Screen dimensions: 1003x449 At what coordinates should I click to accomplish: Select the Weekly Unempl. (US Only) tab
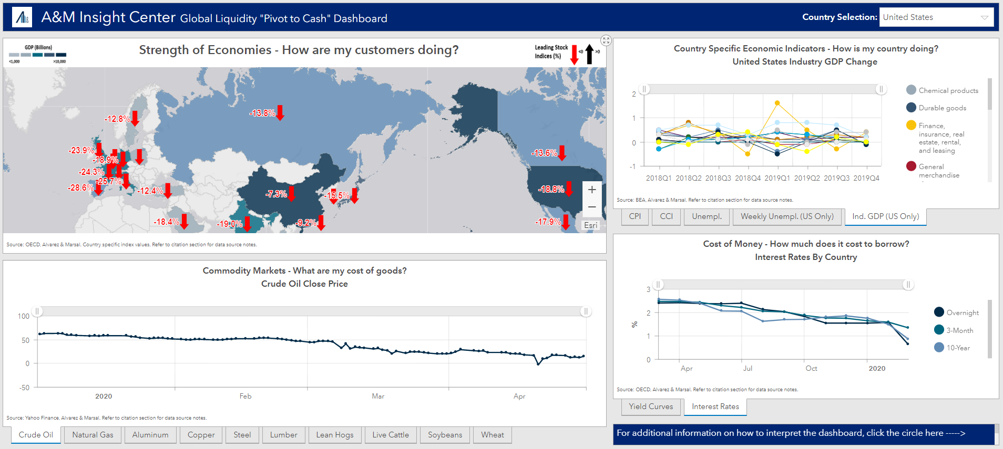coord(787,216)
